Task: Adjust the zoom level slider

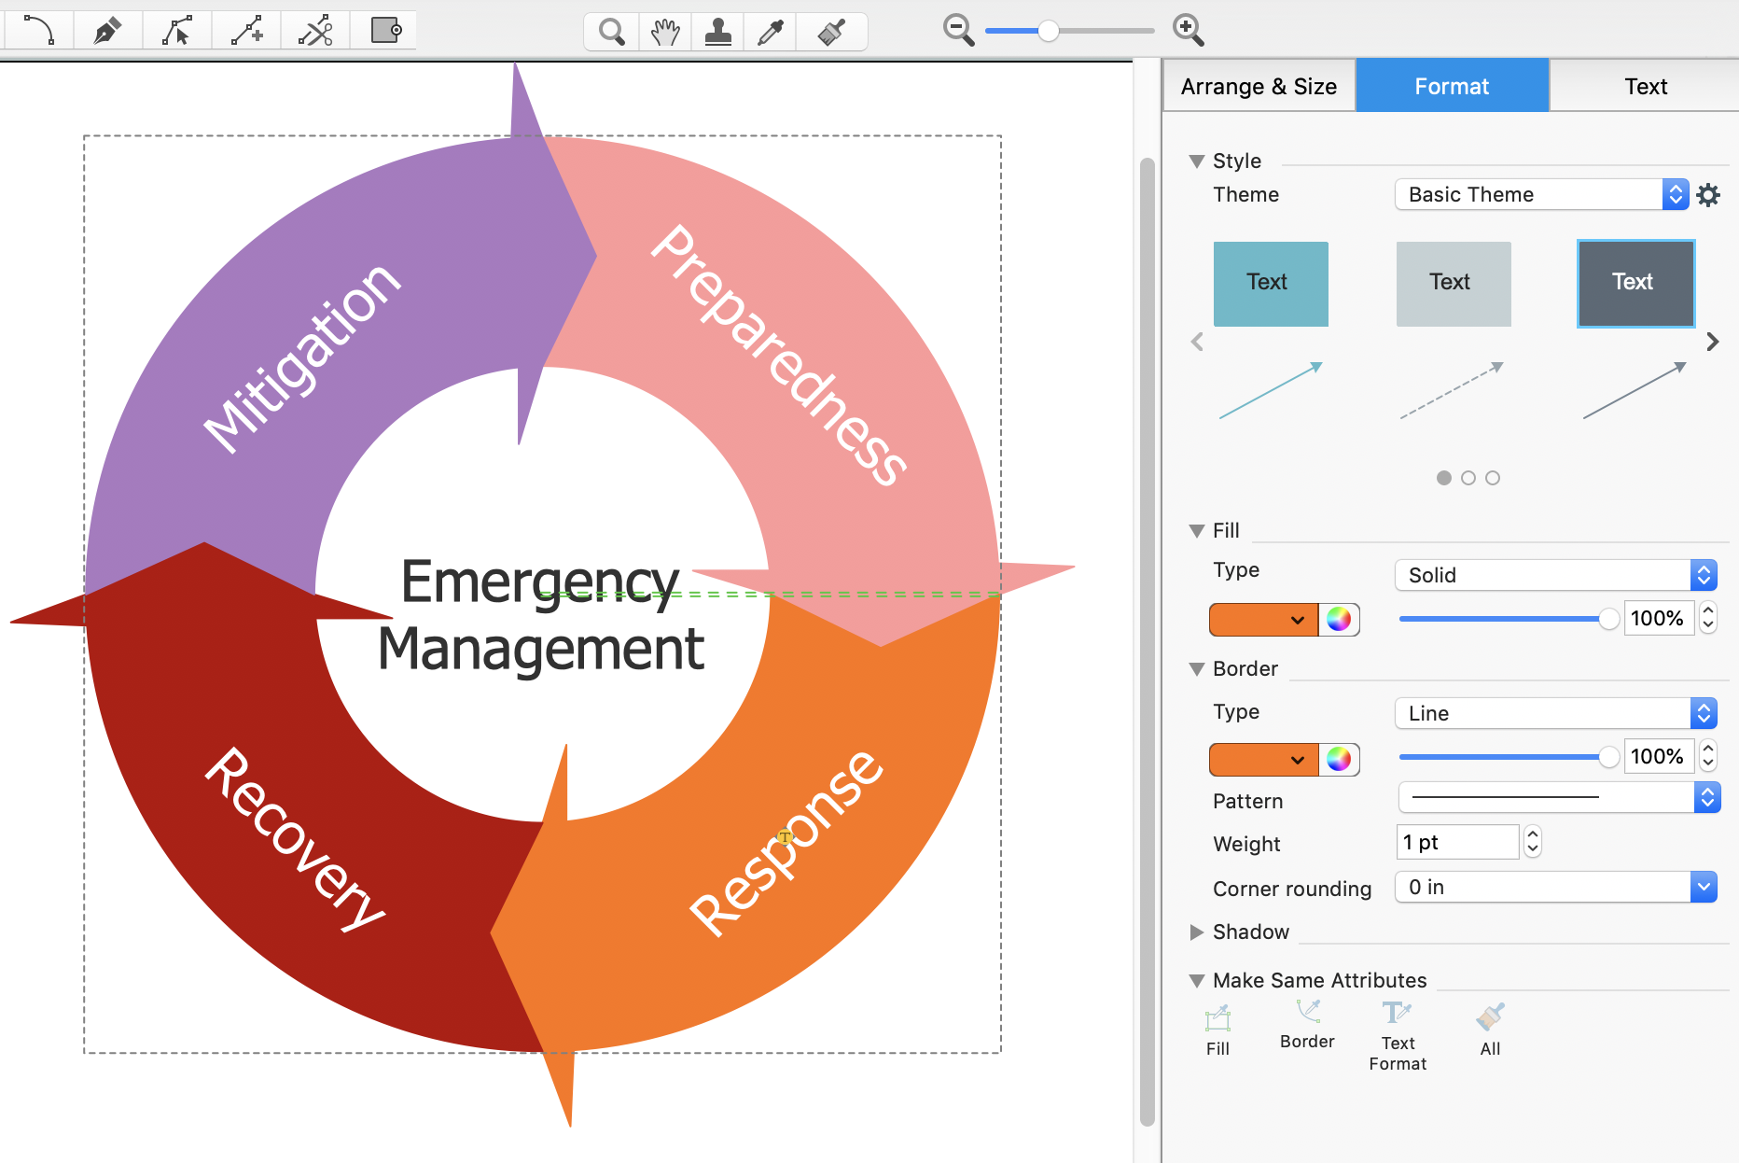Action: pyautogui.click(x=1069, y=31)
